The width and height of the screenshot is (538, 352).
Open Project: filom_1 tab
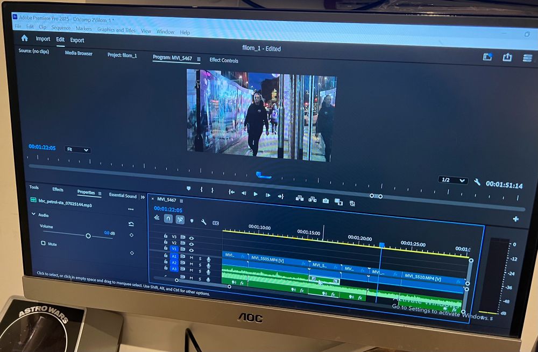tap(122, 55)
